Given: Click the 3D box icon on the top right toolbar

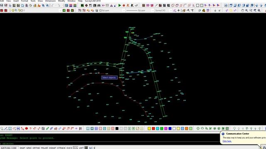Looking at the screenshot, I should pyautogui.click(x=231, y=5).
